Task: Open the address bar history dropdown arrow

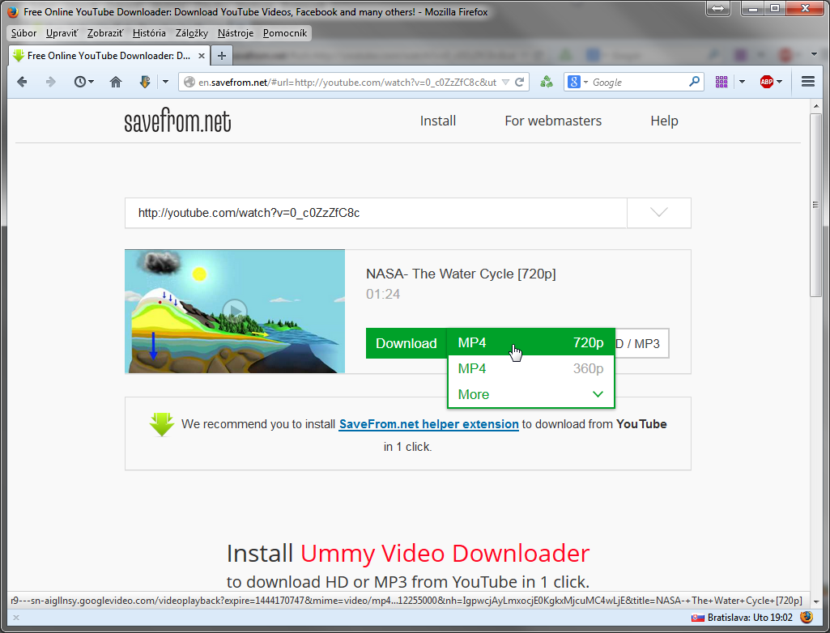Action: pyautogui.click(x=506, y=82)
